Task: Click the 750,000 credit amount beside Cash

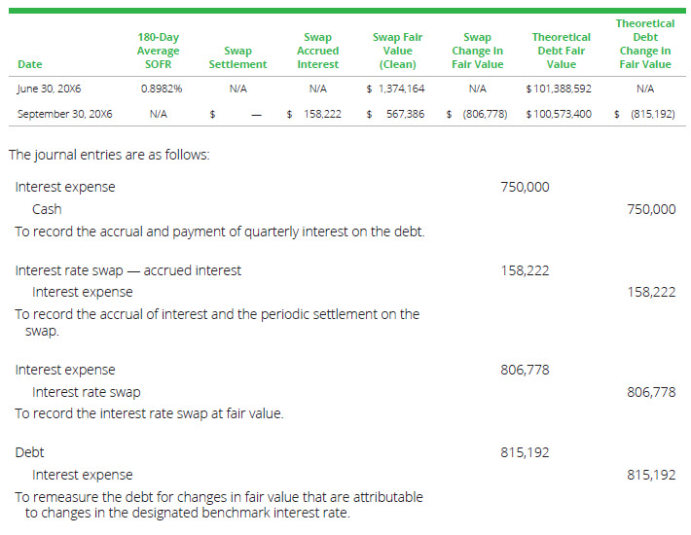Action: pyautogui.click(x=651, y=209)
